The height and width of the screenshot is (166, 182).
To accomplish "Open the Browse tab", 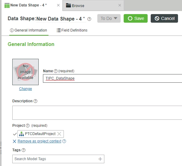I will 78,6.
